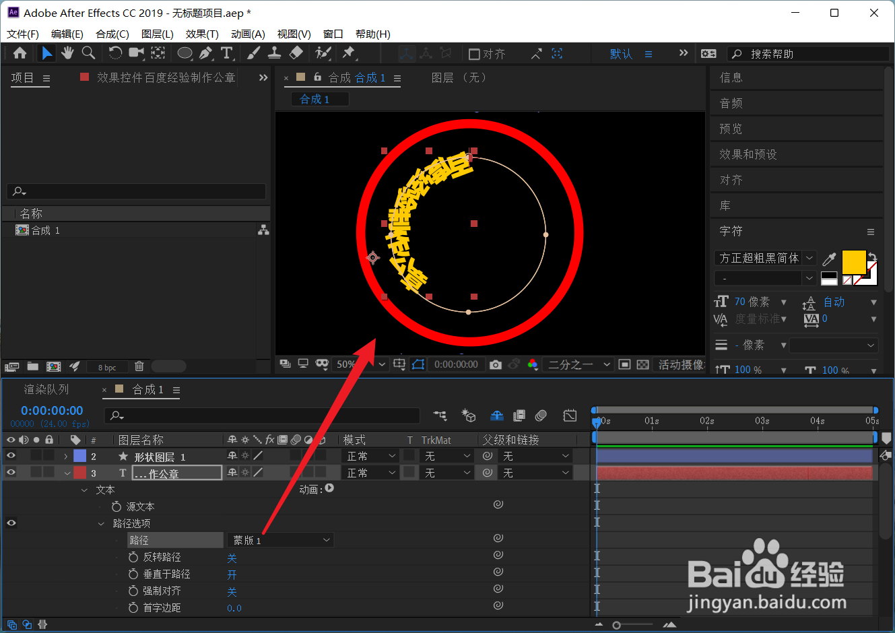Click the show channel RGB icon
895x633 pixels.
coord(533,364)
